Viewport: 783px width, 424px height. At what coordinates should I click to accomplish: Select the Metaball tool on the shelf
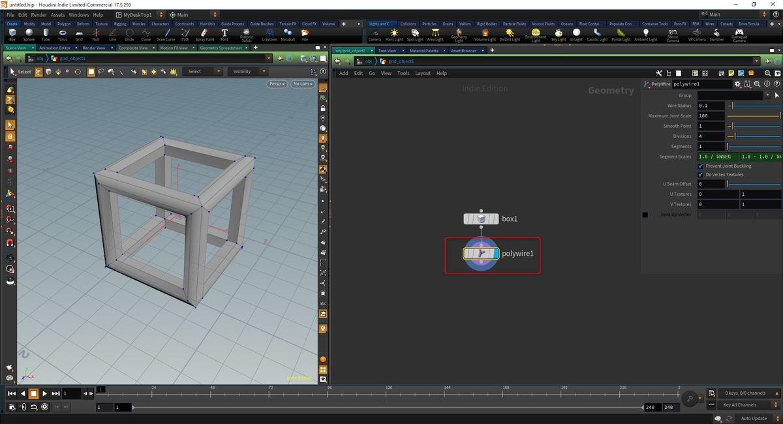288,34
